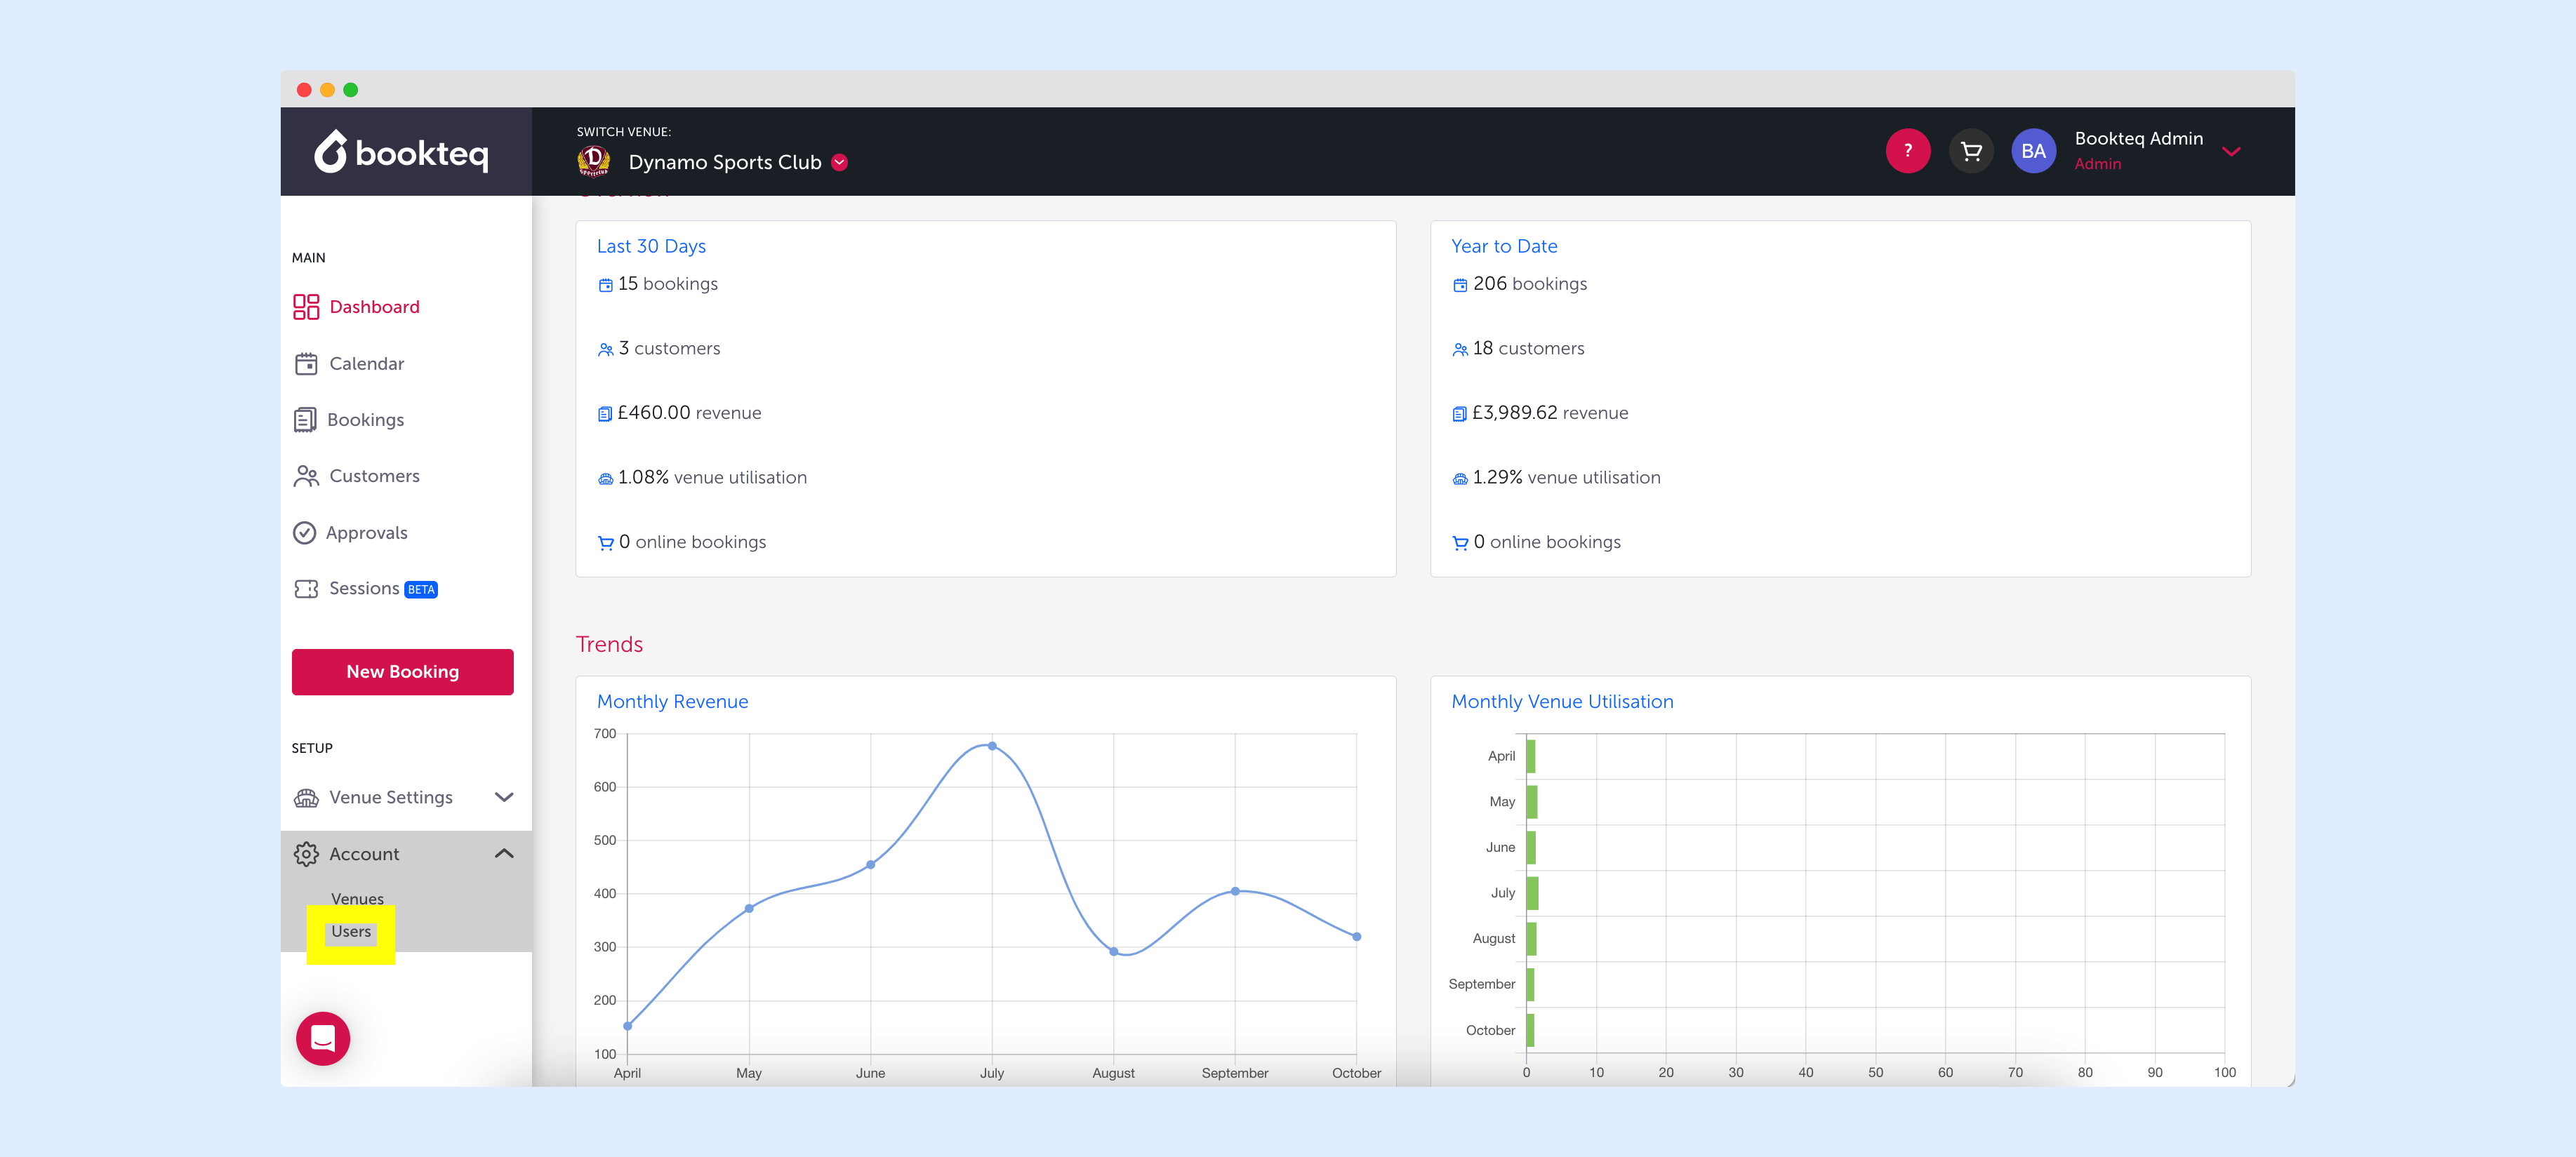This screenshot has height=1157, width=2576.
Task: Expand the Venue Settings section
Action: pyautogui.click(x=504, y=797)
